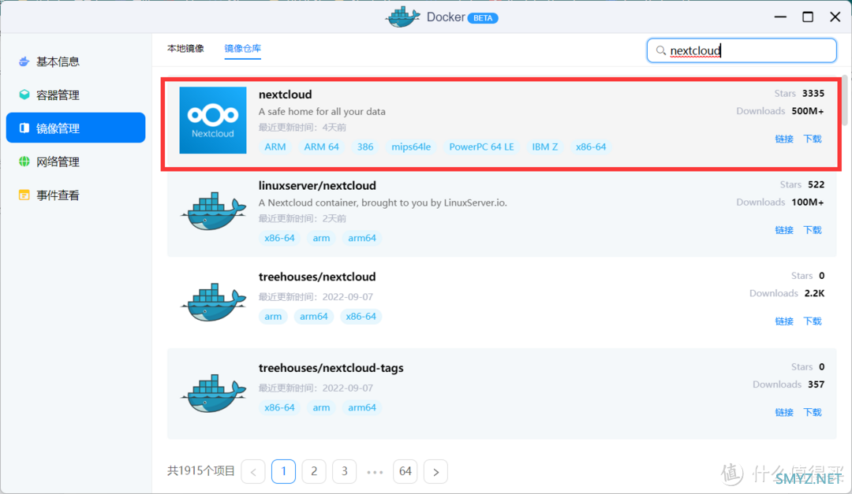Click the treehouses/nextcloud-tags title

pos(331,368)
